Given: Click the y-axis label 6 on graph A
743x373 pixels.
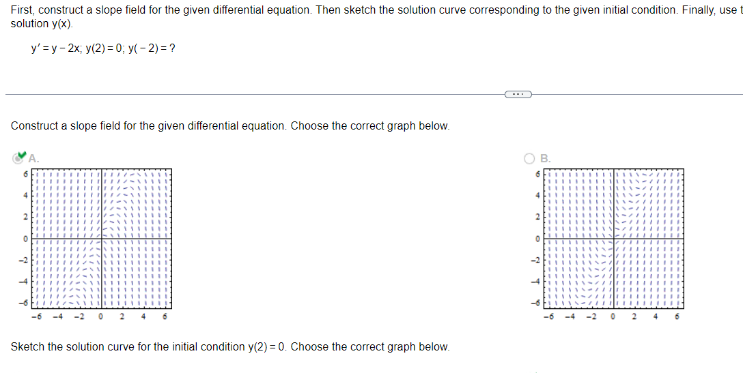Looking at the screenshot, I should pyautogui.click(x=26, y=174).
